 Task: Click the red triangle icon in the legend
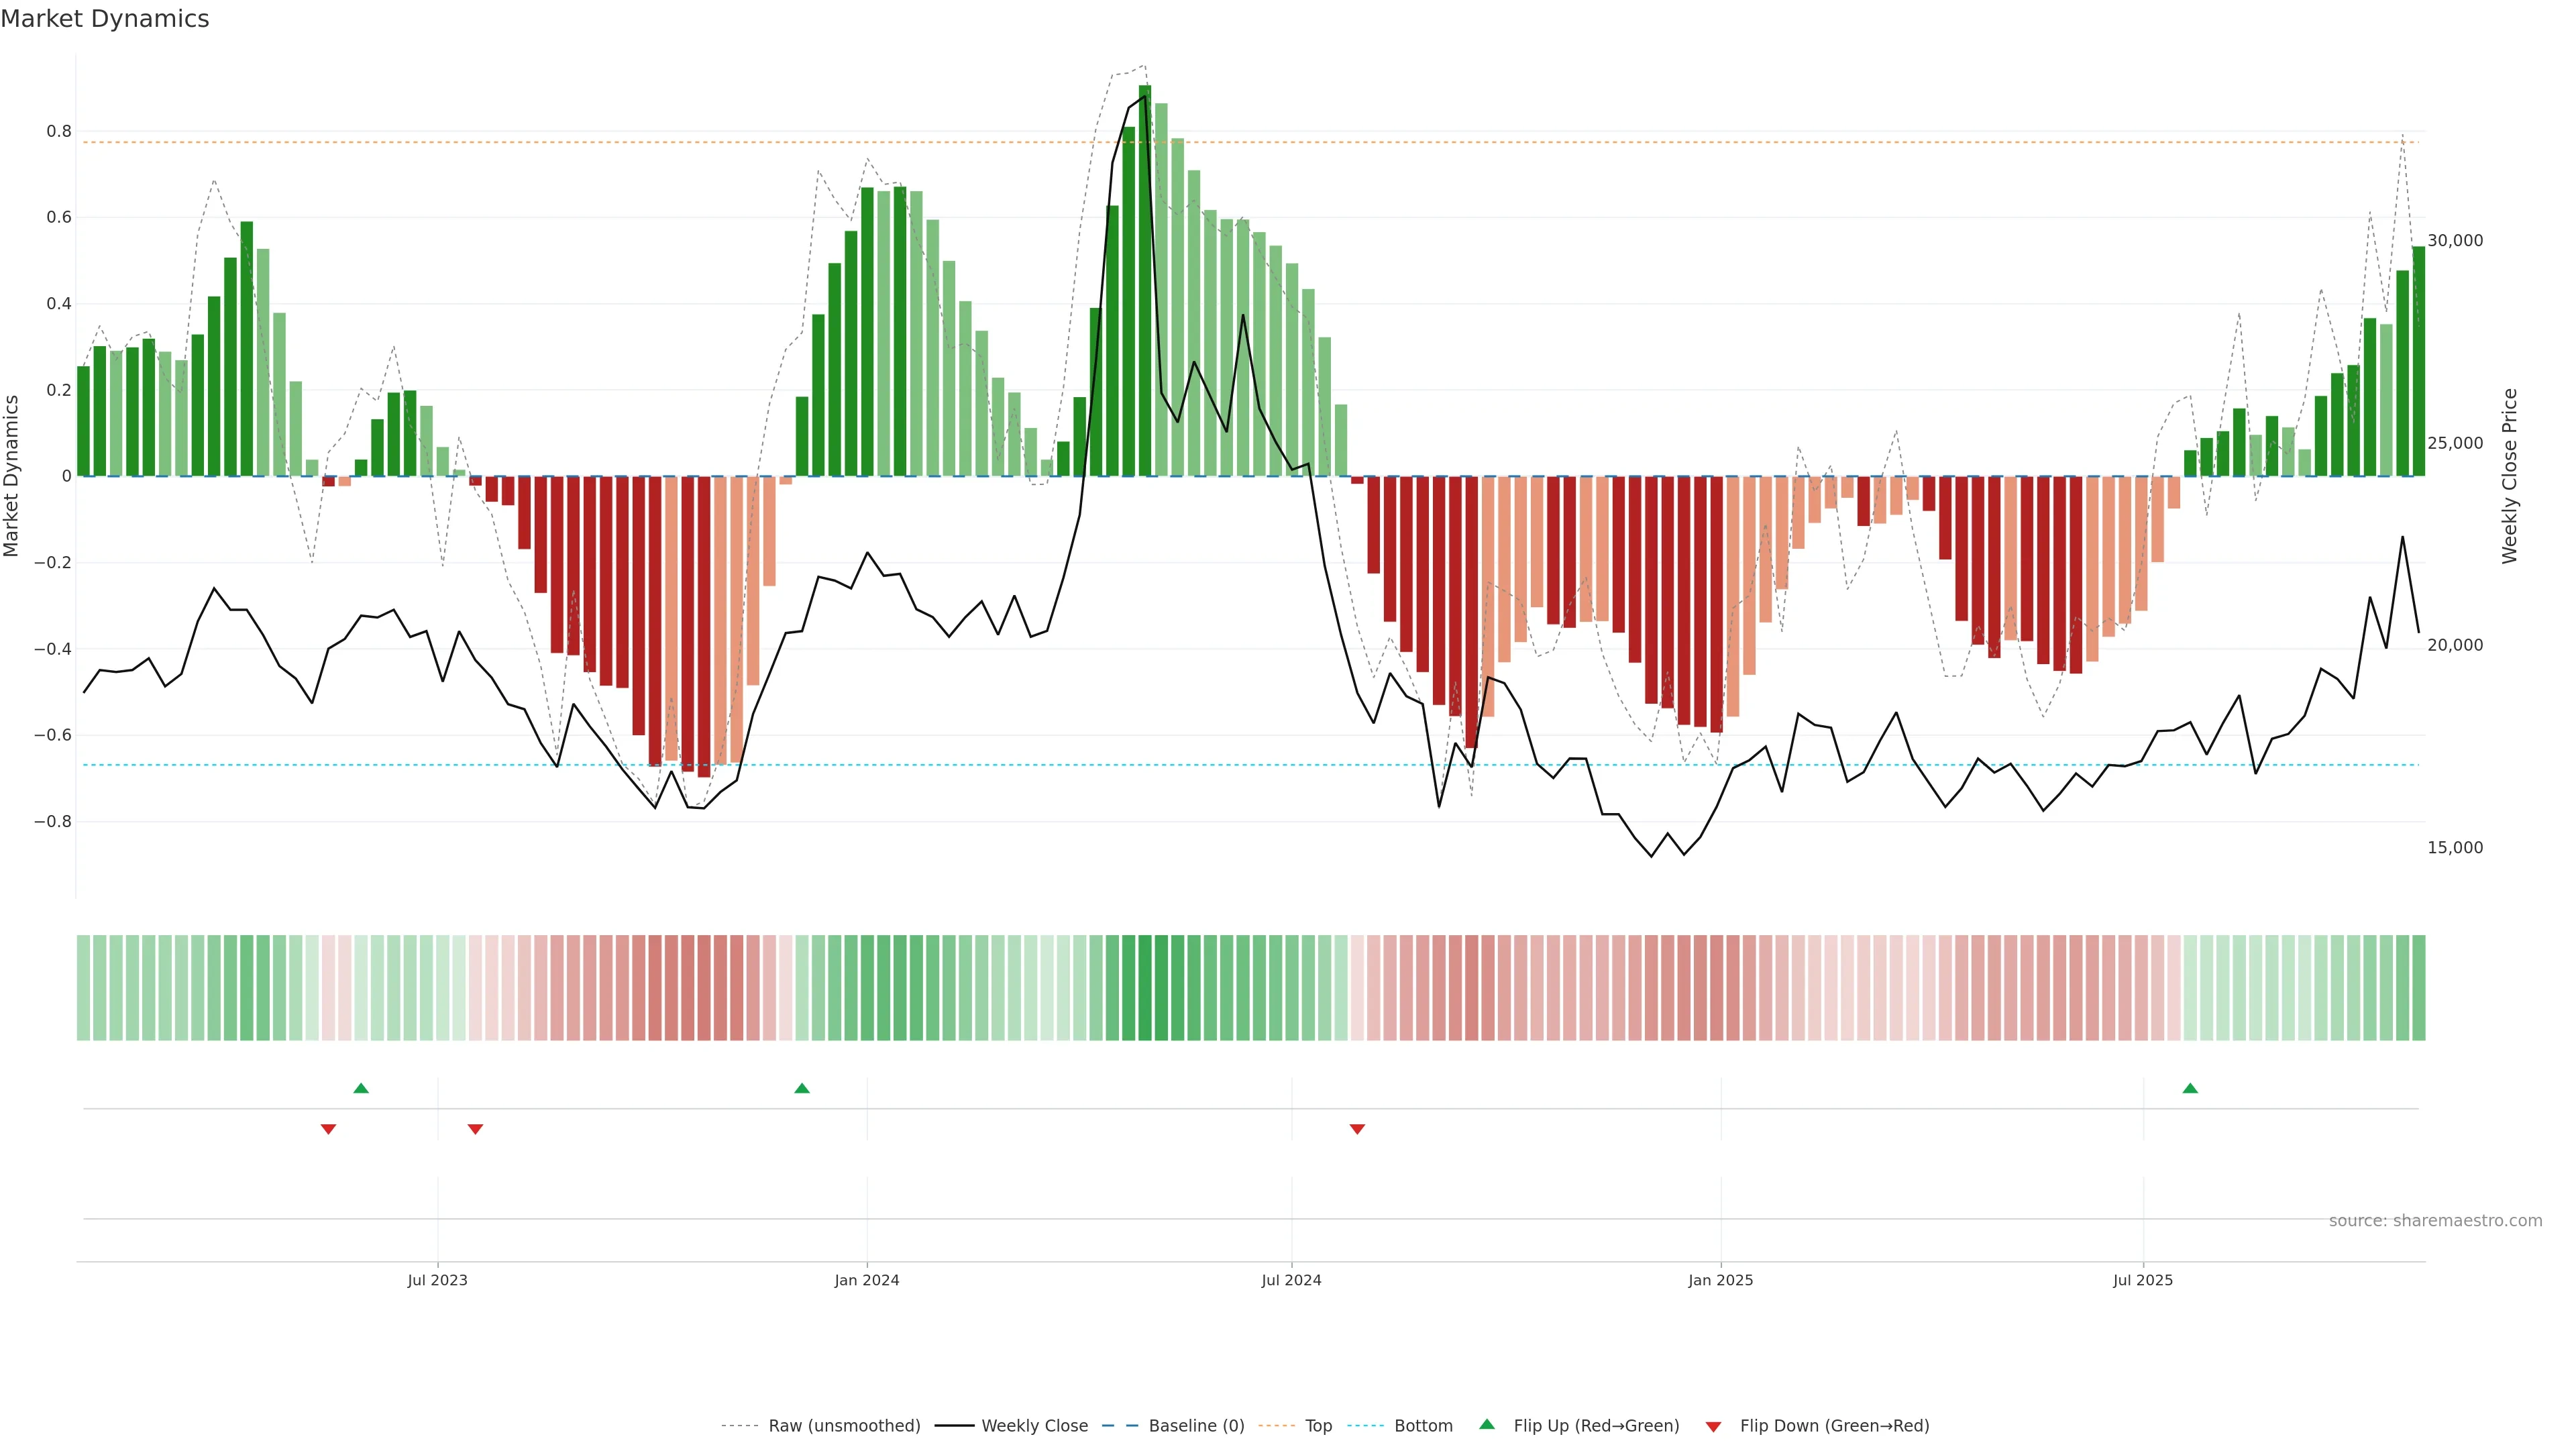point(1713,1426)
